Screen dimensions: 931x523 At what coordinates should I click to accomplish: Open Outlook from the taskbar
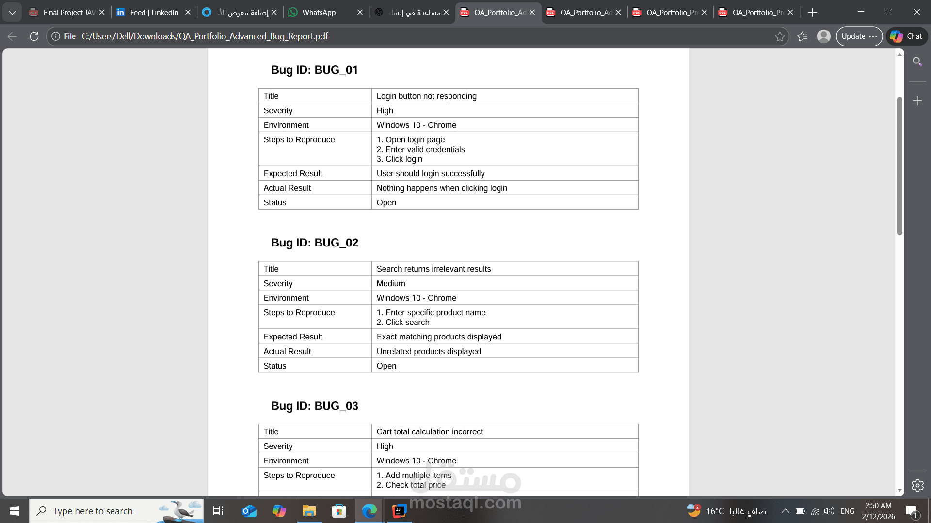click(249, 511)
